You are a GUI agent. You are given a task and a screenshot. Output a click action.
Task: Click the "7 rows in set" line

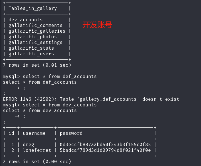37,65
